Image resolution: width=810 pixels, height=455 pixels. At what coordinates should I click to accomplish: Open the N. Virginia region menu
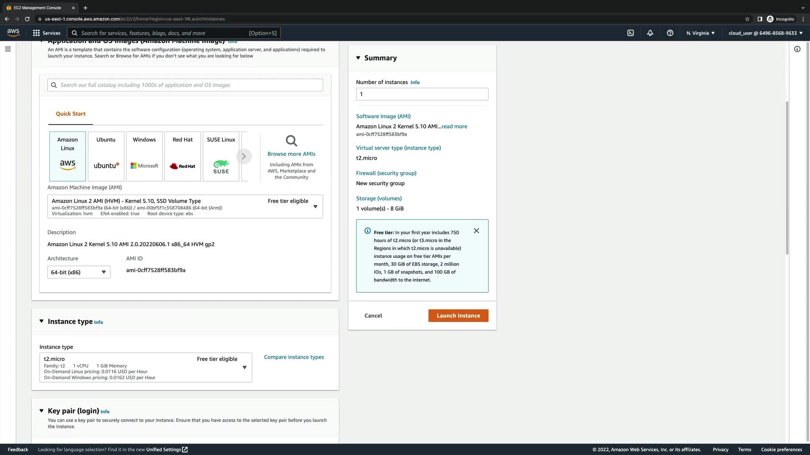700,33
